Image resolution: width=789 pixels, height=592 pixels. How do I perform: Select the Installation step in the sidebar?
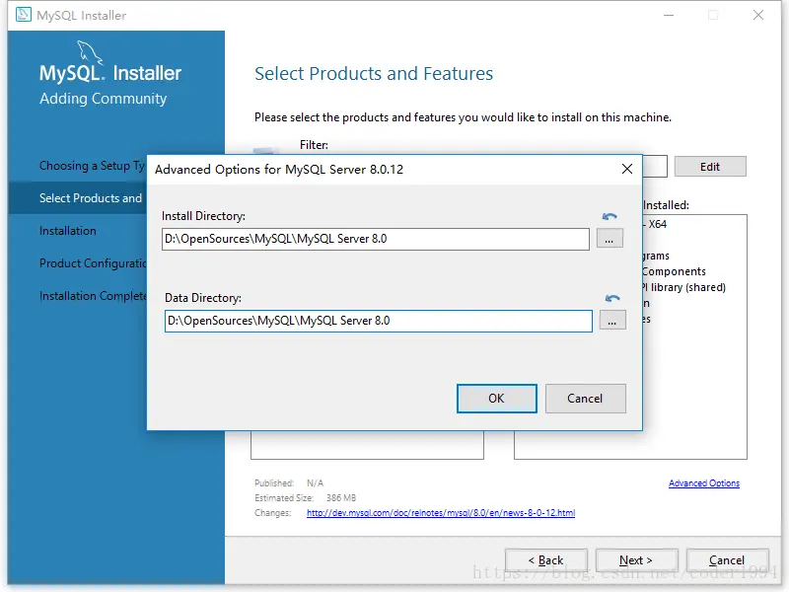[66, 231]
